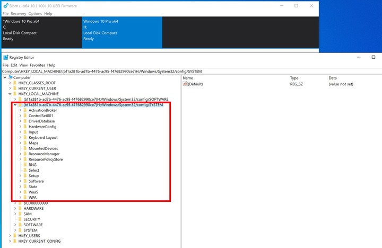Open Registry Editor View menu
The width and height of the screenshot is (382, 248).
(x=23, y=65)
